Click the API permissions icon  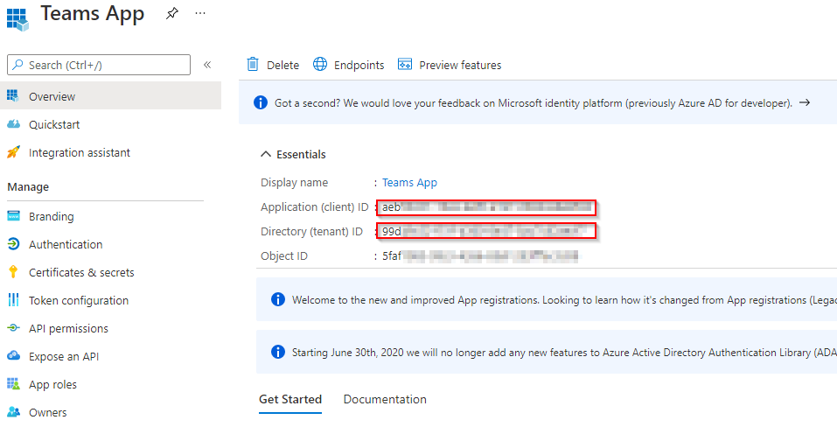pyautogui.click(x=13, y=328)
